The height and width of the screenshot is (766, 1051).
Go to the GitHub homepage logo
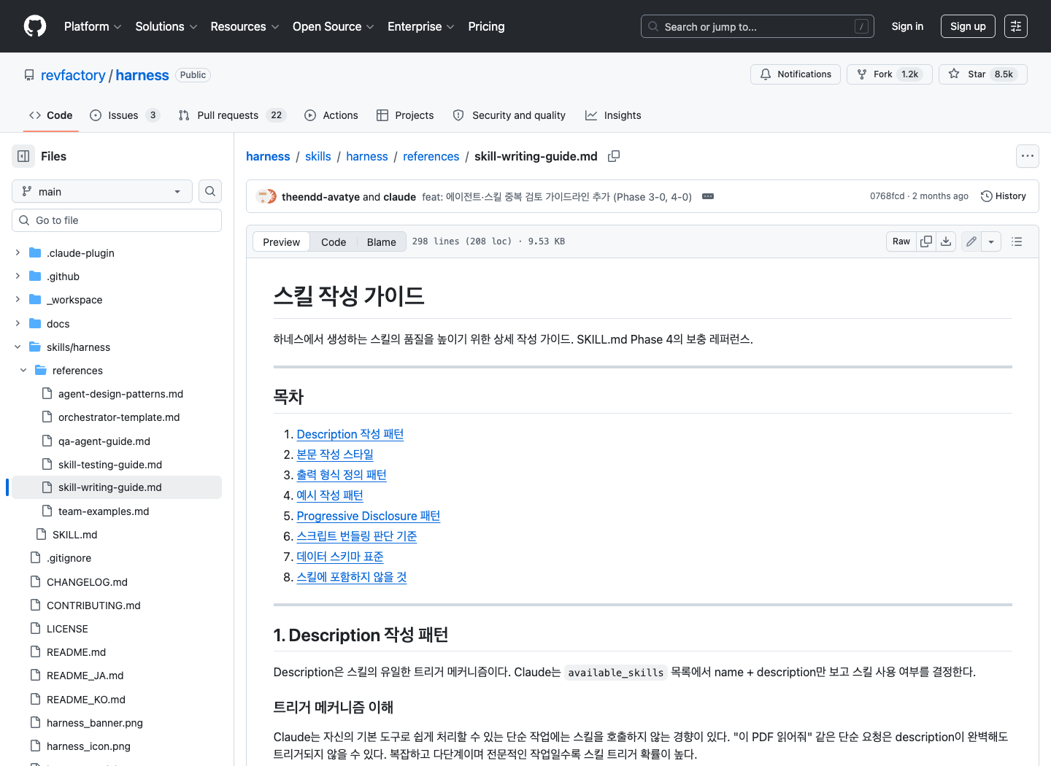point(35,26)
